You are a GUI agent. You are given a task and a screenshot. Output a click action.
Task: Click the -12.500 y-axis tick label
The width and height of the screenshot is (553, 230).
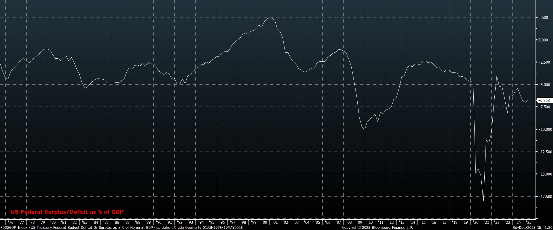544,152
